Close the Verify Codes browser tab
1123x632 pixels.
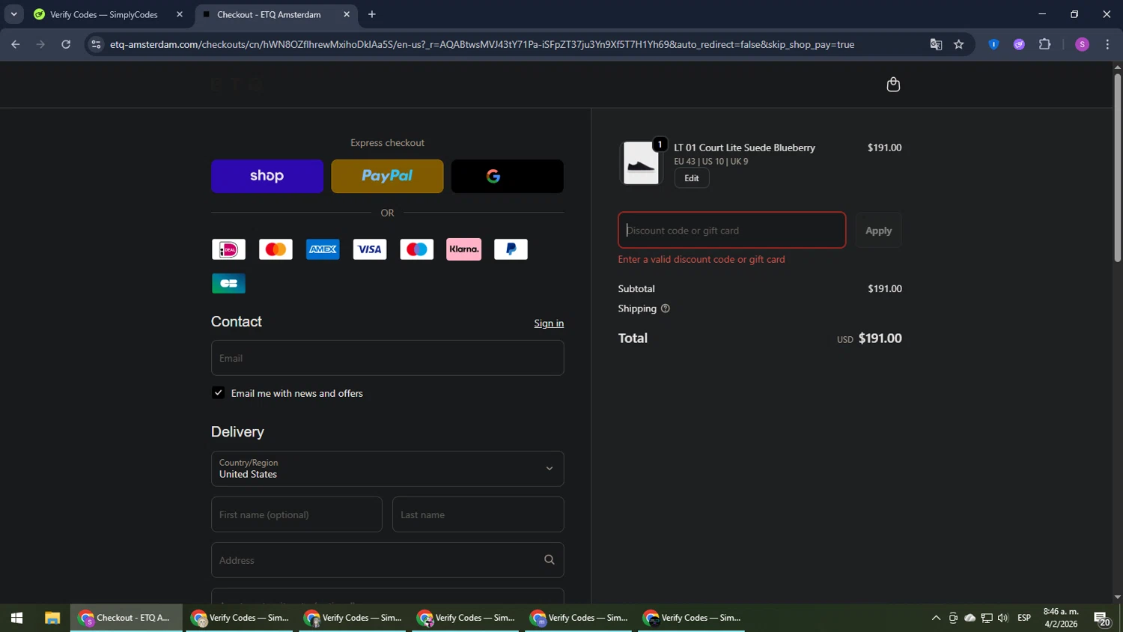179,14
